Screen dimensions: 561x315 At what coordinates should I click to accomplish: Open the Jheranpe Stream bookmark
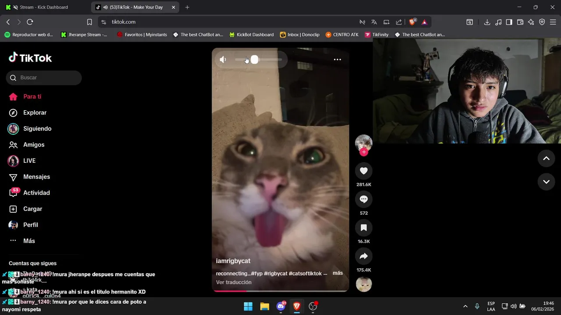tap(84, 35)
